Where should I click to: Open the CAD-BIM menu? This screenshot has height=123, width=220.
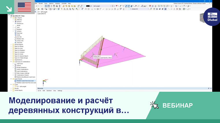tap(64, 3)
